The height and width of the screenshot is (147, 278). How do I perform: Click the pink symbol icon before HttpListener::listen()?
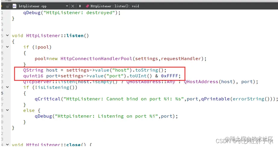(x=87, y=6)
